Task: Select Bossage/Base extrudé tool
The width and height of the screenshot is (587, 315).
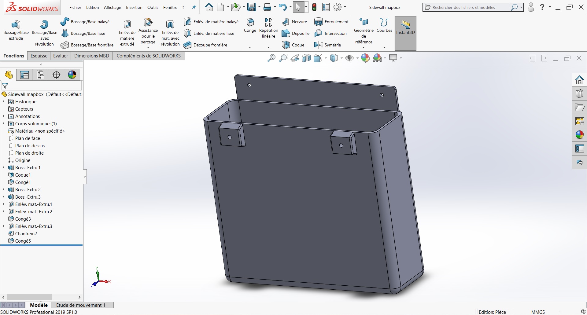Action: (16, 30)
